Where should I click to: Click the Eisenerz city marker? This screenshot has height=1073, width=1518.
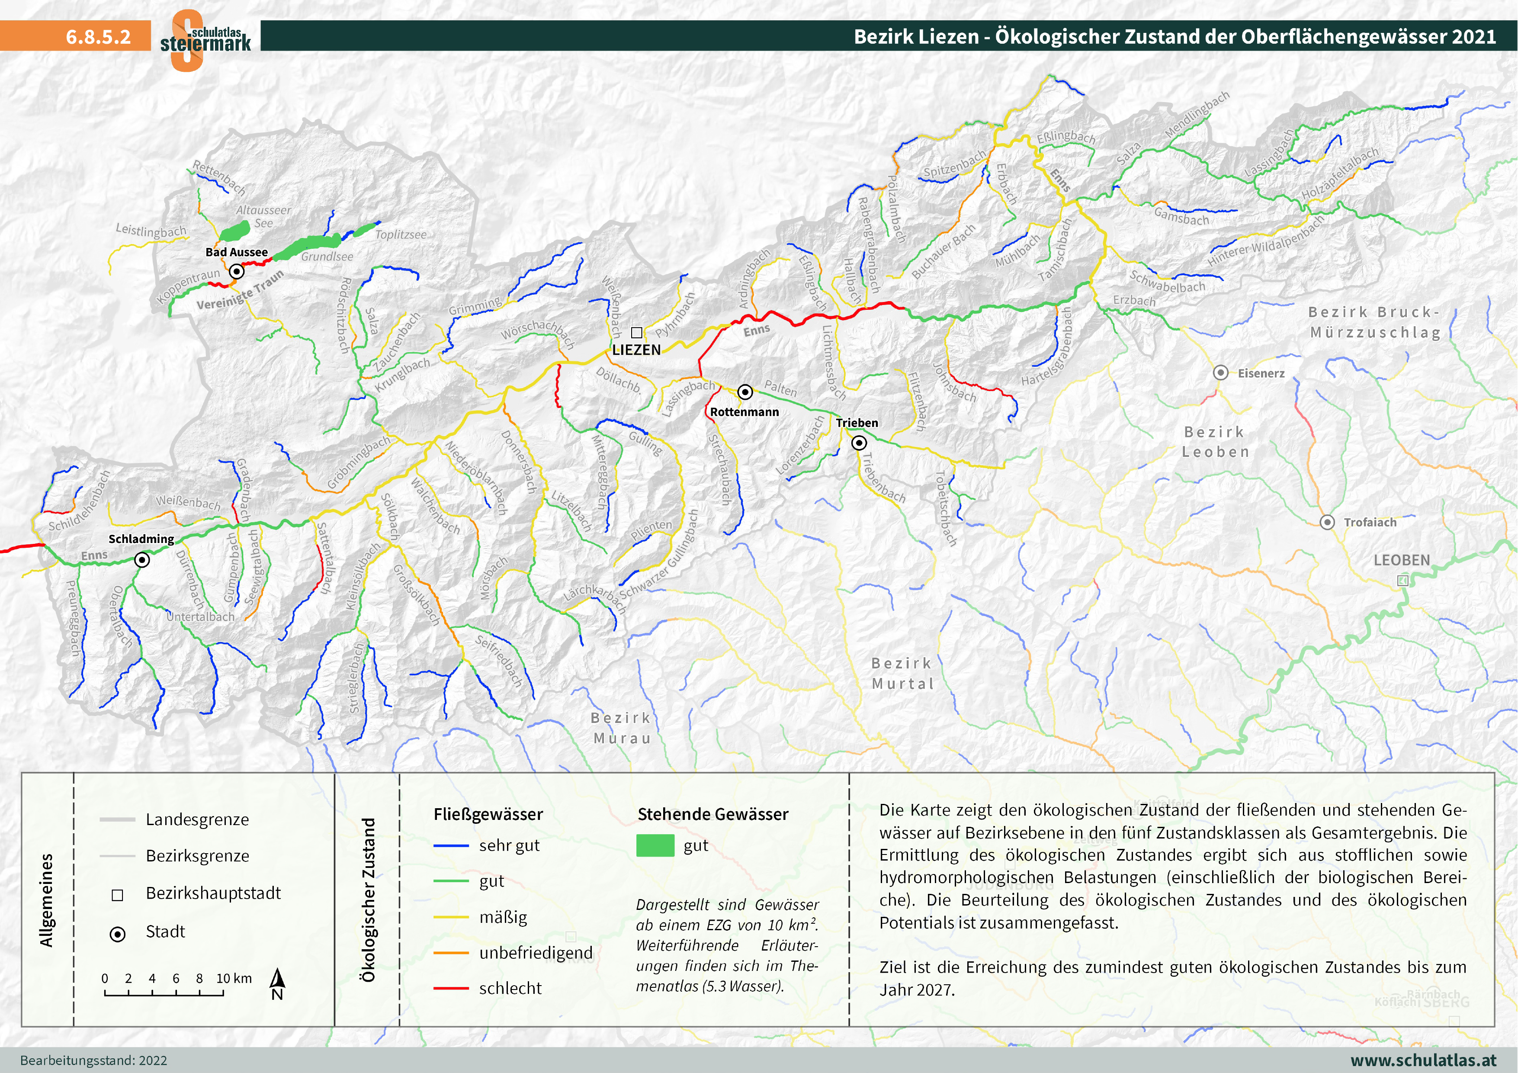click(1220, 373)
